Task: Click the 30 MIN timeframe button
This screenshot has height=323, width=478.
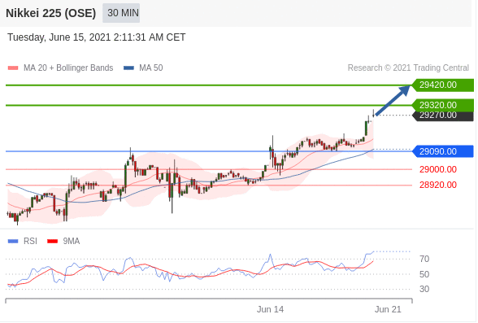Action: click(121, 13)
